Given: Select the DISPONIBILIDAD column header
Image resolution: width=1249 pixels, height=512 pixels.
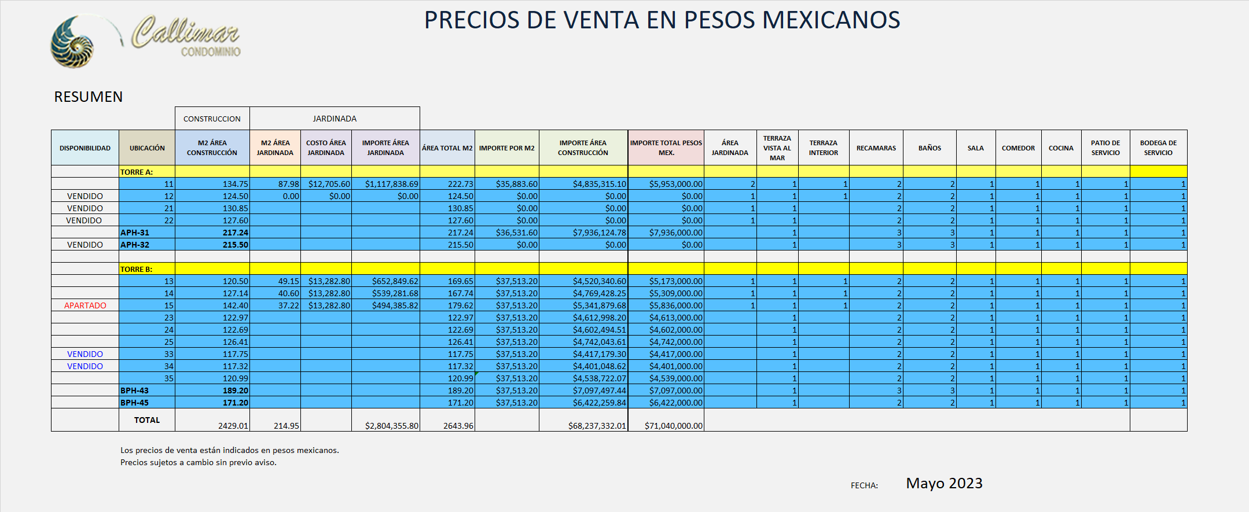Looking at the screenshot, I should click(x=85, y=148).
